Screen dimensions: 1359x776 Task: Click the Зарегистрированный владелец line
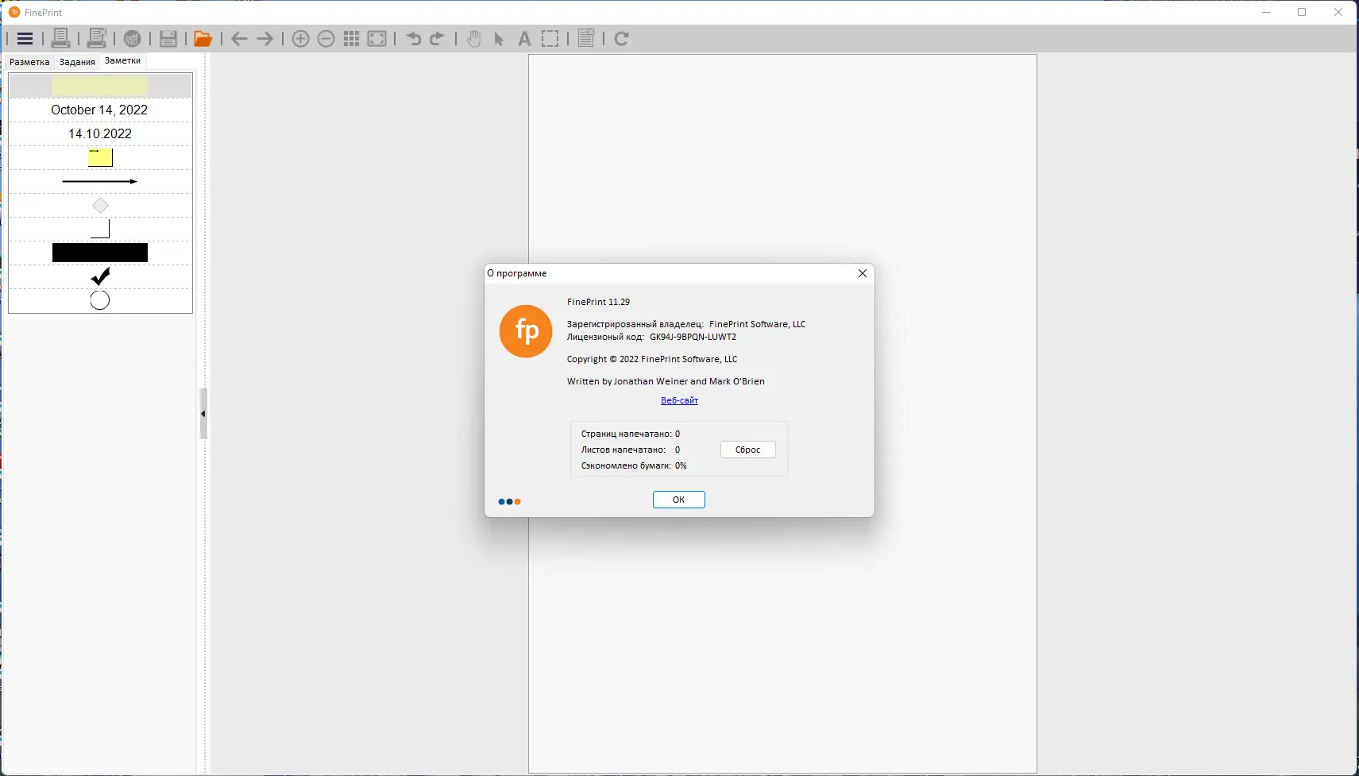pos(686,324)
